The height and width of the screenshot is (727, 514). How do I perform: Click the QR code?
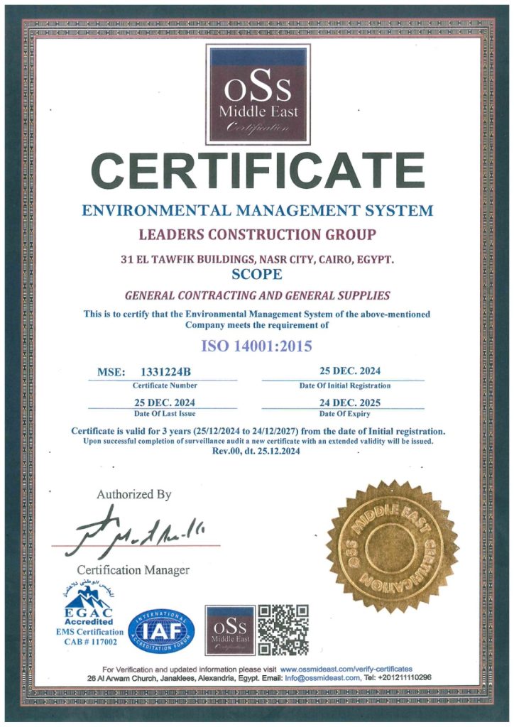click(x=283, y=630)
